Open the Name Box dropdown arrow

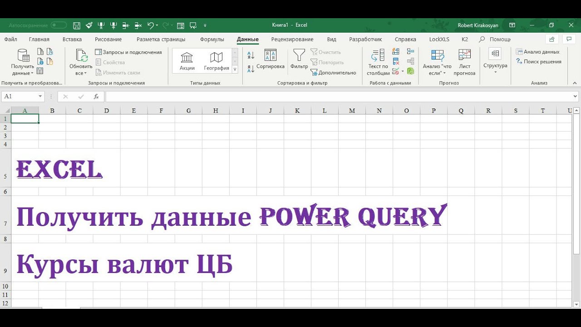pos(40,96)
